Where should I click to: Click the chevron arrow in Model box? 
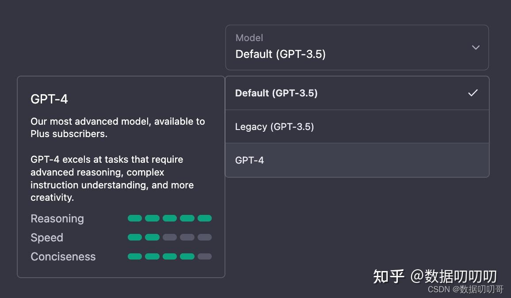476,48
